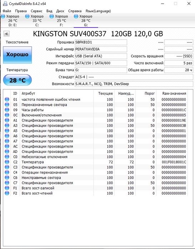Click the Режим передачи field SATA/150 | SATA/600
The image size is (195, 249).
101,63
